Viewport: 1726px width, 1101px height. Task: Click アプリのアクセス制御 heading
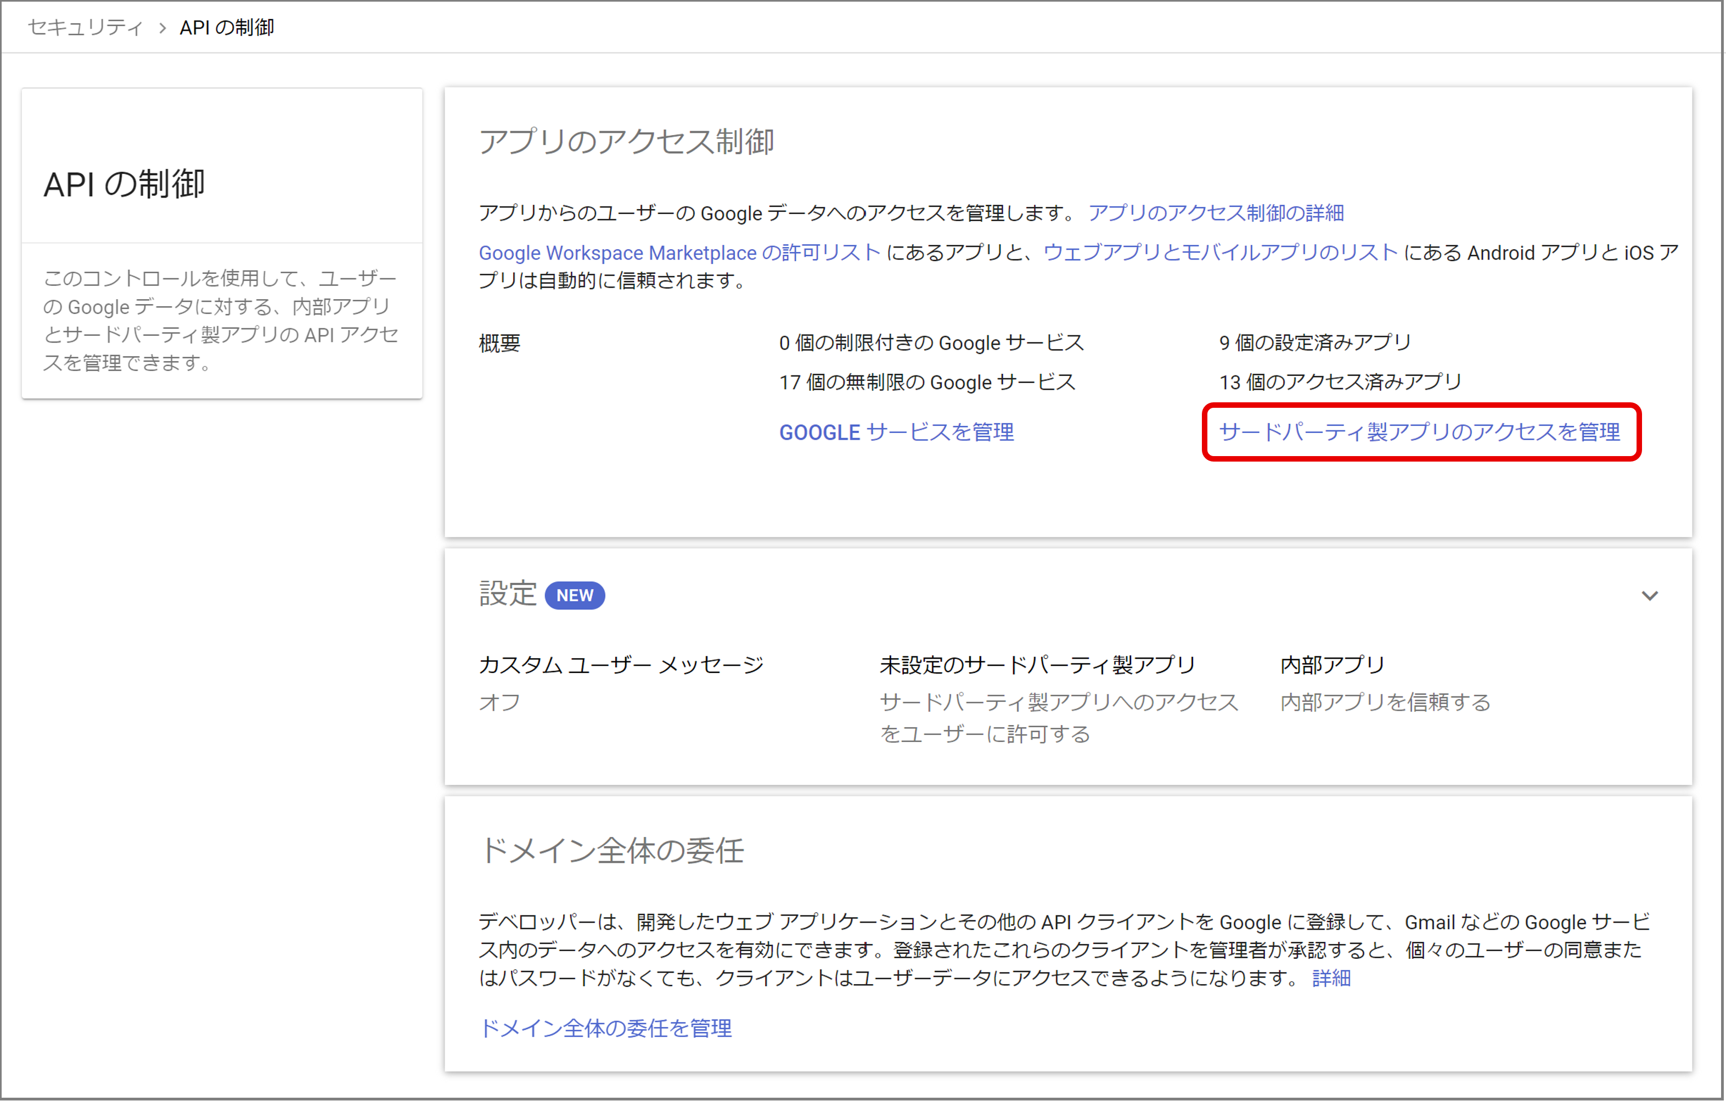point(626,141)
